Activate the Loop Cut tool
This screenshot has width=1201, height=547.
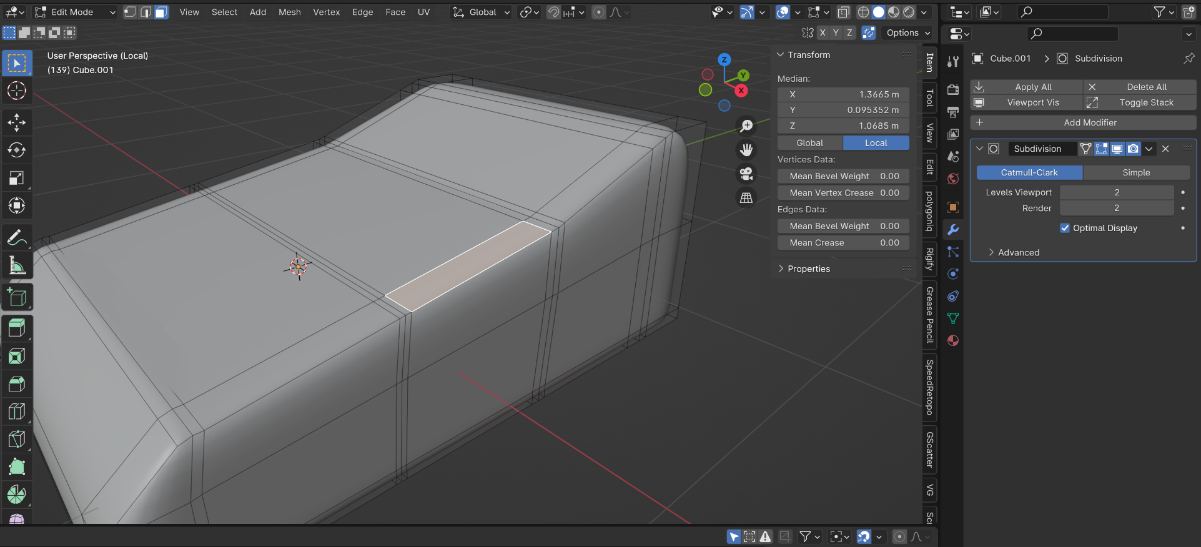click(17, 411)
